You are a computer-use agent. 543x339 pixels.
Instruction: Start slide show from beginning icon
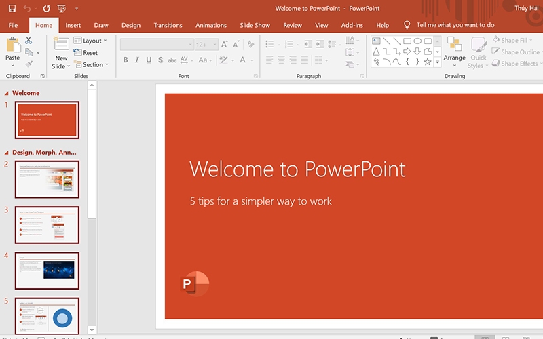tap(62, 8)
